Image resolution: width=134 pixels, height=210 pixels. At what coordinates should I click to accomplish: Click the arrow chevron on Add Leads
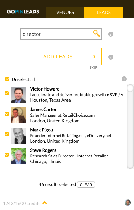click(x=94, y=57)
